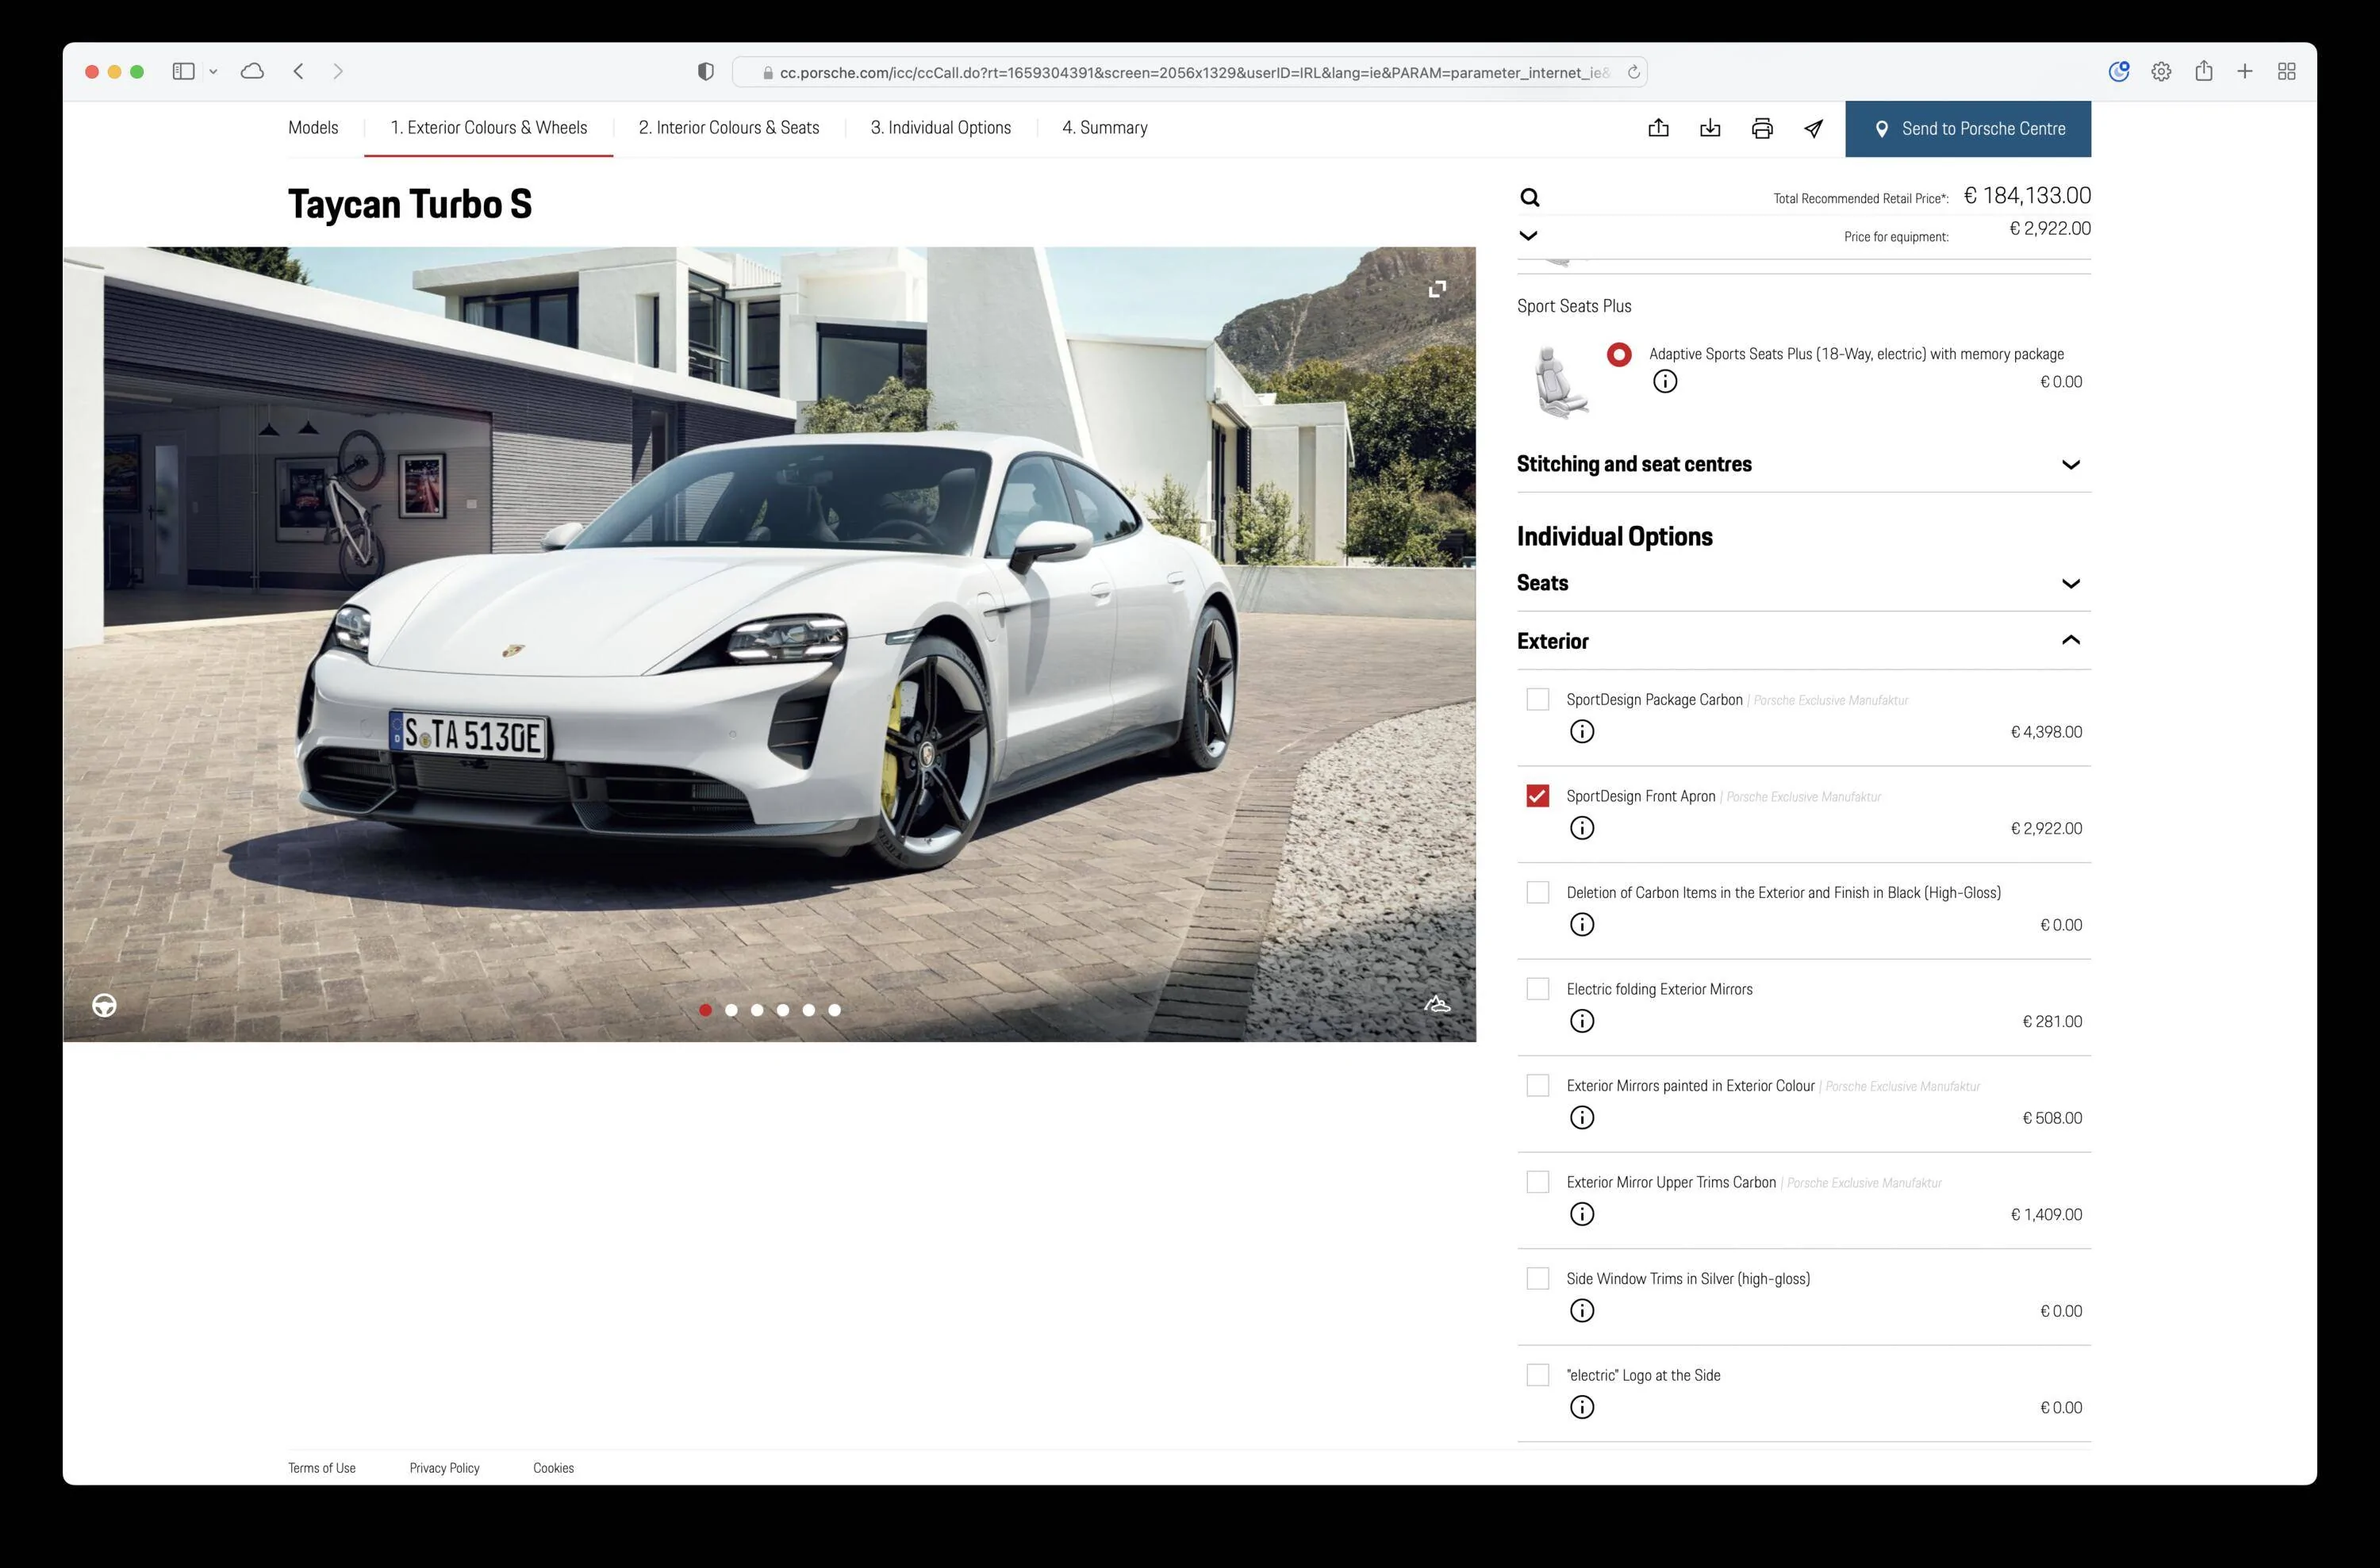This screenshot has height=1568, width=2380.
Task: Click Send to Porsche Centre button
Action: (x=1968, y=128)
